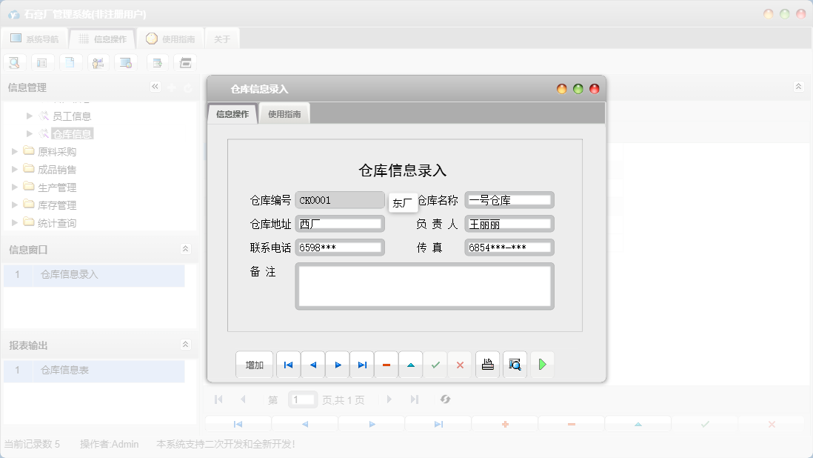The image size is (813, 458).
Task: Refresh the grid with the pagination refresh icon
Action: coord(445,399)
